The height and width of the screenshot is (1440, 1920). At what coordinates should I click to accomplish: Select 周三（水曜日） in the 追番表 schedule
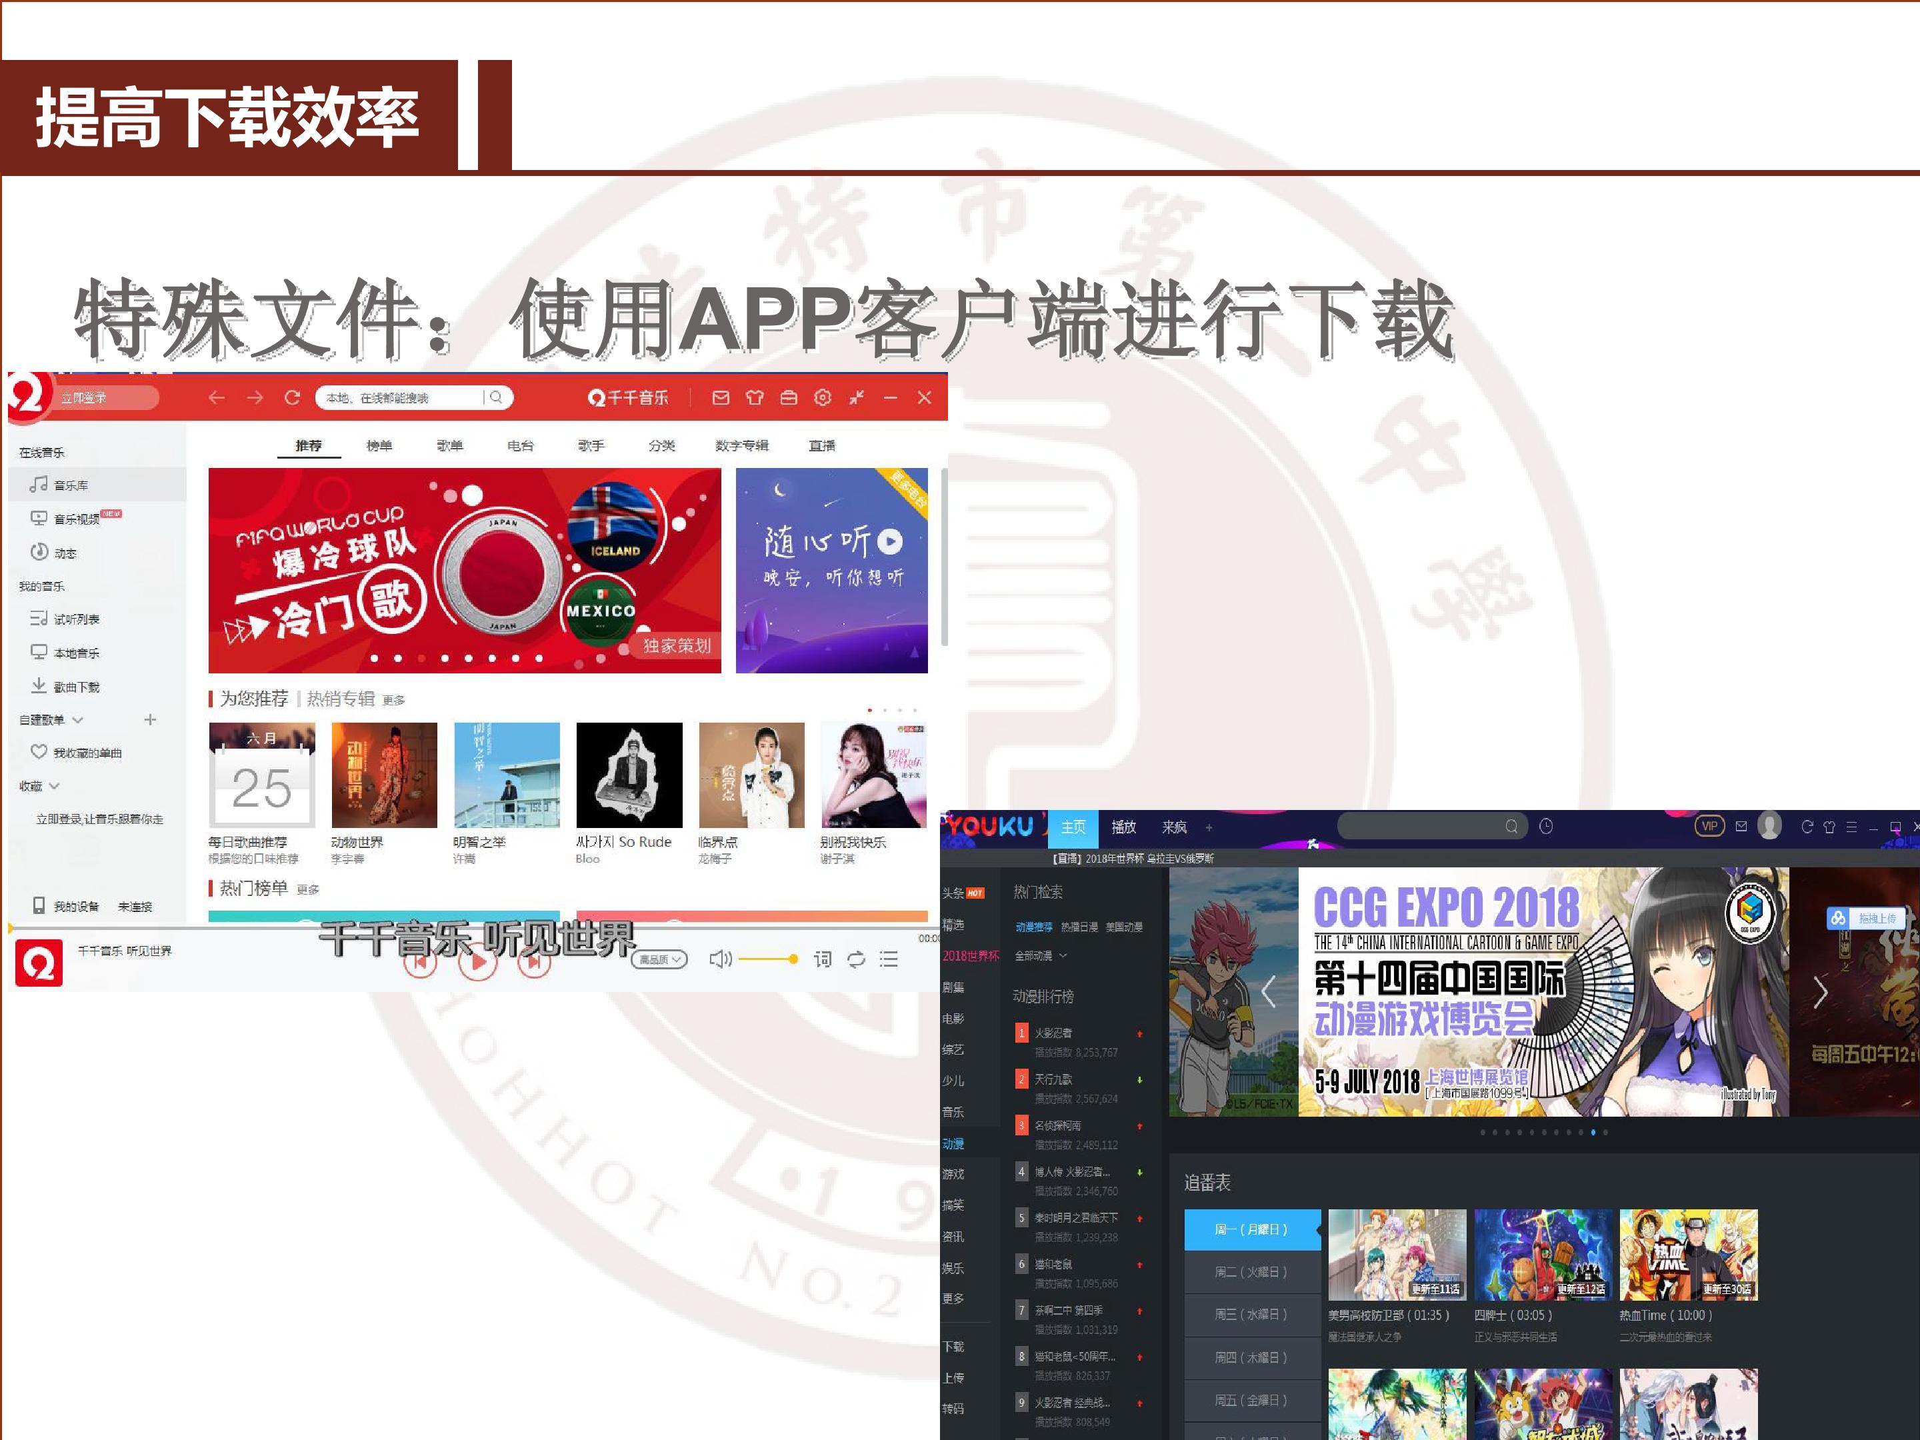tap(1251, 1314)
